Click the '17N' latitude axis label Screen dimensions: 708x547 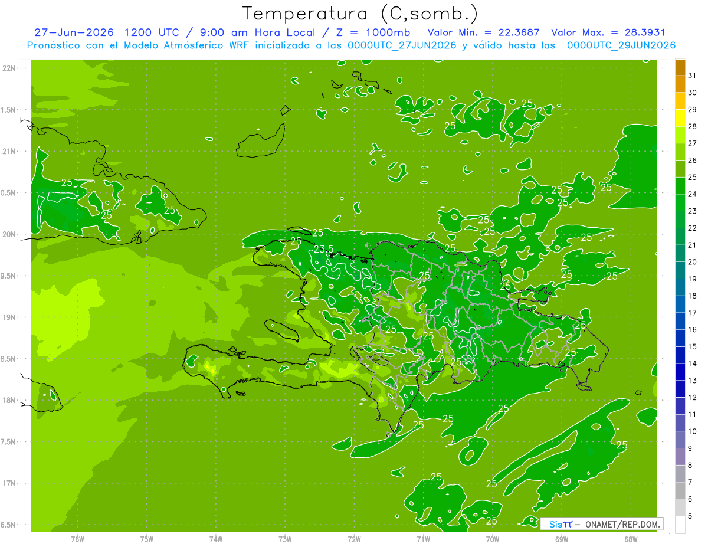point(8,483)
